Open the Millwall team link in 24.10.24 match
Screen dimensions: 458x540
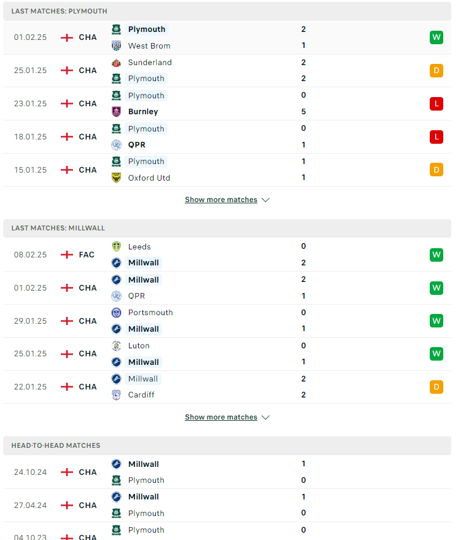point(144,464)
